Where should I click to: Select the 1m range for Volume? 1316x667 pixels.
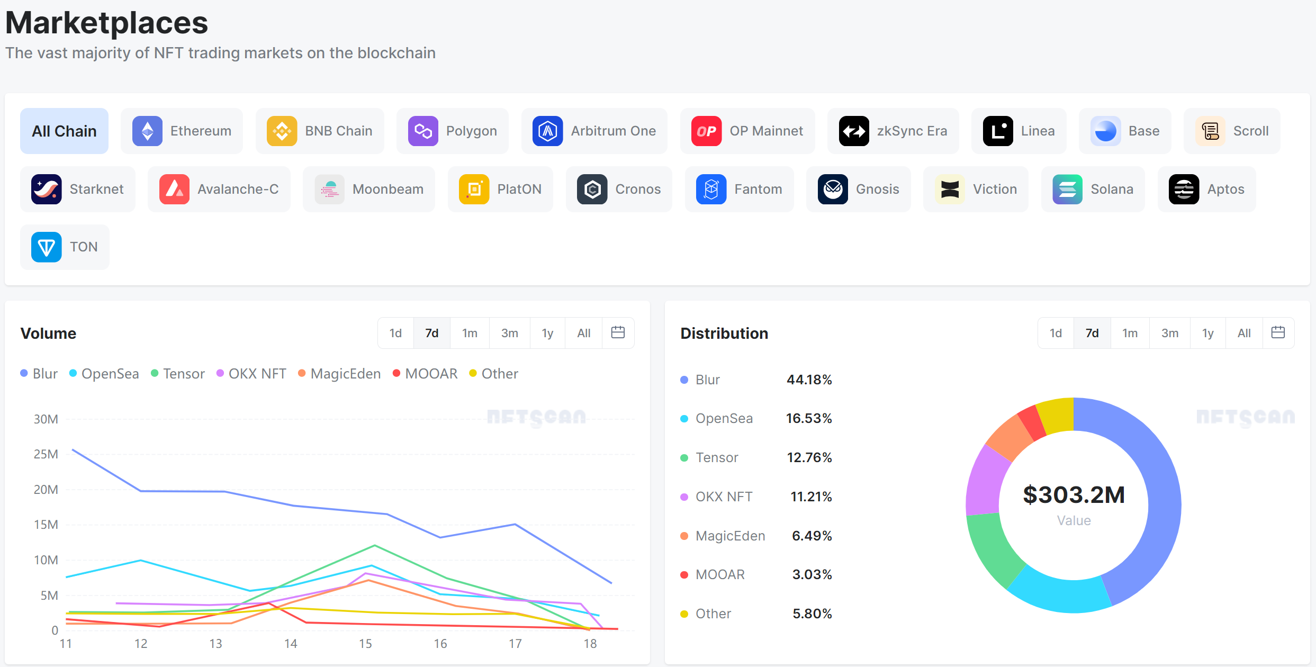click(470, 333)
